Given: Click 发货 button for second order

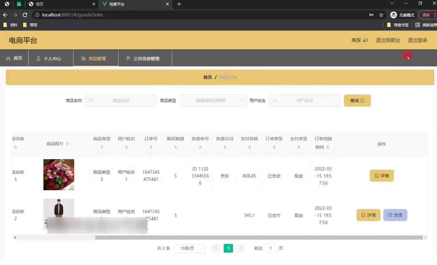Looking at the screenshot, I should 395,215.
